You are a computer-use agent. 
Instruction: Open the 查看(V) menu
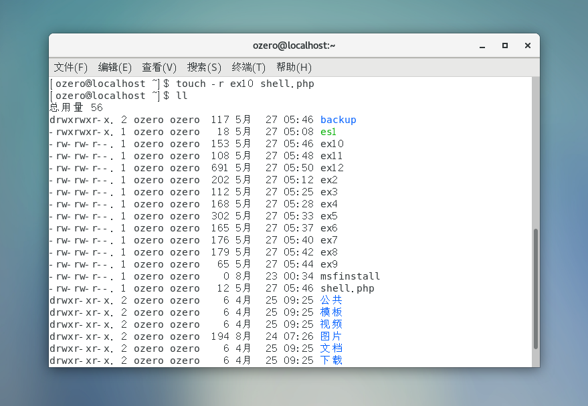[x=159, y=68]
